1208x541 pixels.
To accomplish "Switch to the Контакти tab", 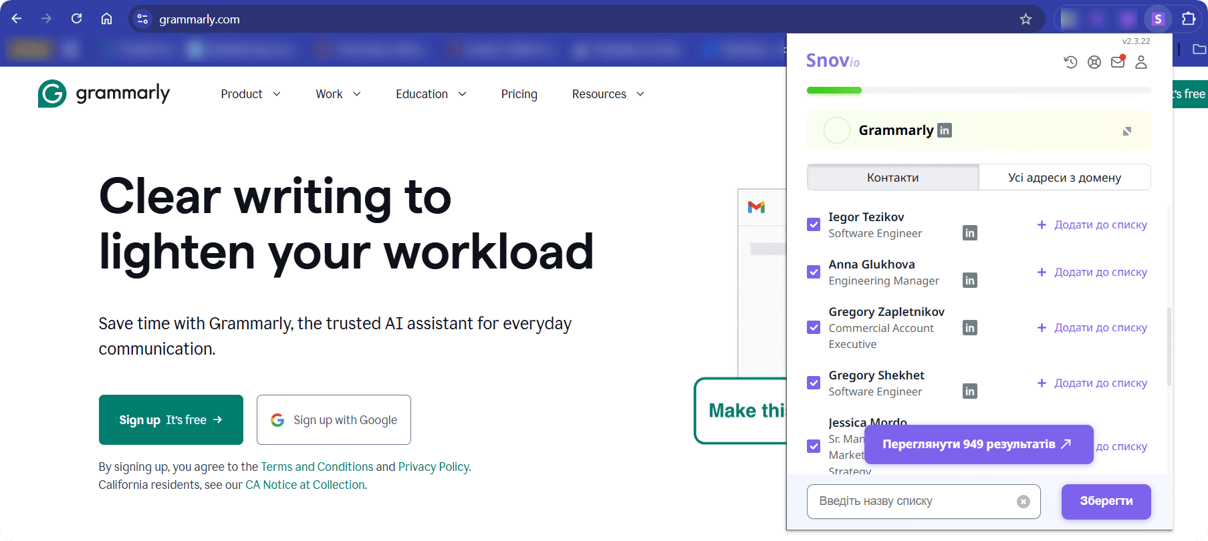I will point(893,178).
